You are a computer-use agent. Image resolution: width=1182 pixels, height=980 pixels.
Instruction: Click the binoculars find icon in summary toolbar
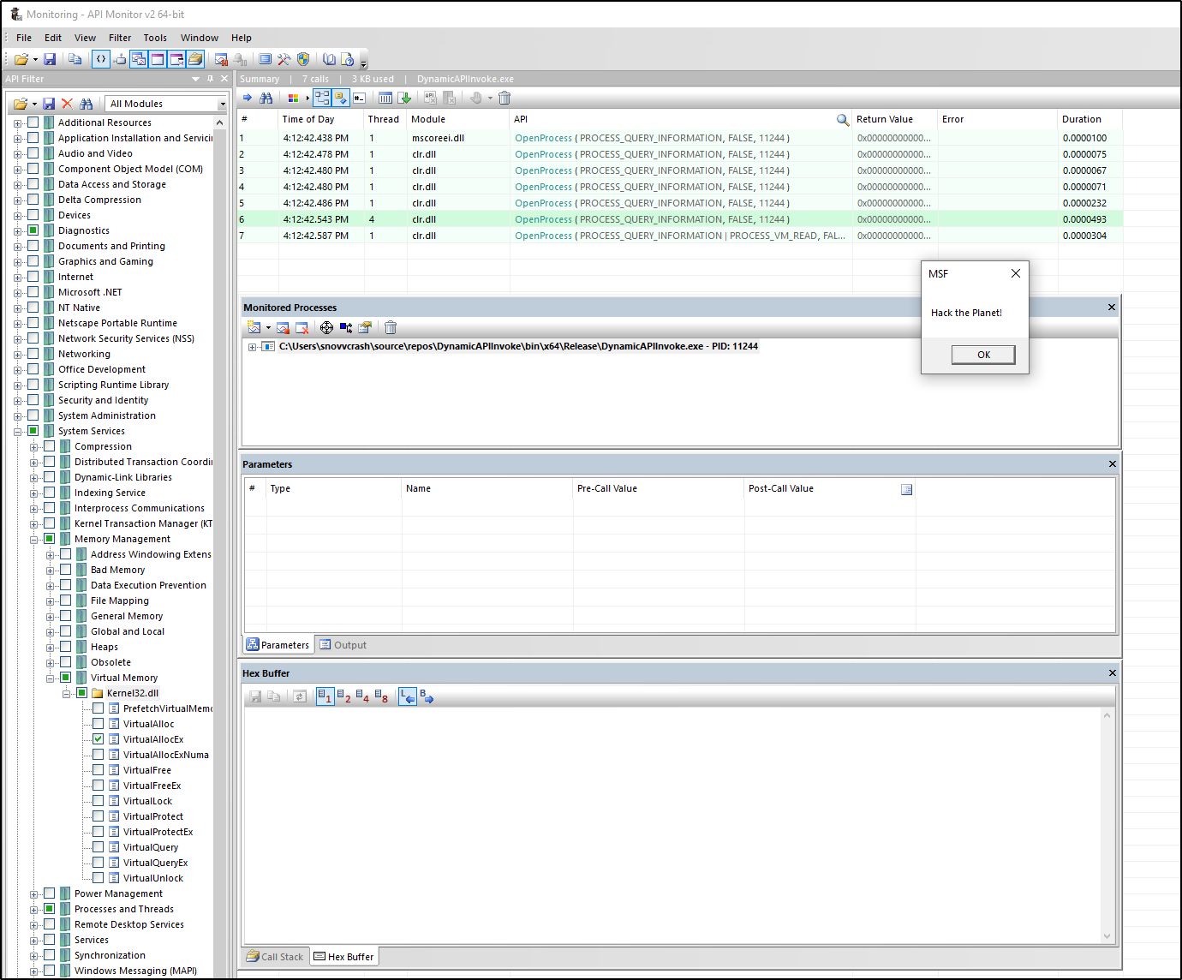tap(266, 98)
